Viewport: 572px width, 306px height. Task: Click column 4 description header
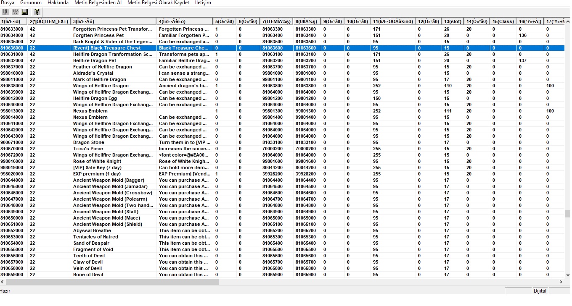pos(185,21)
